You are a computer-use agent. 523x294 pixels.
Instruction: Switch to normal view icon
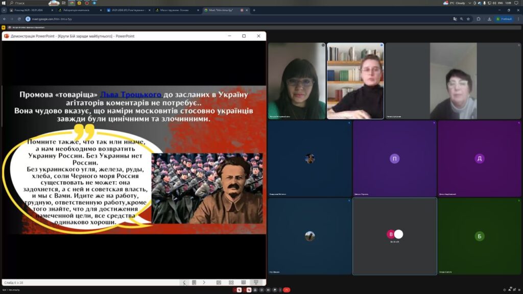(219, 282)
